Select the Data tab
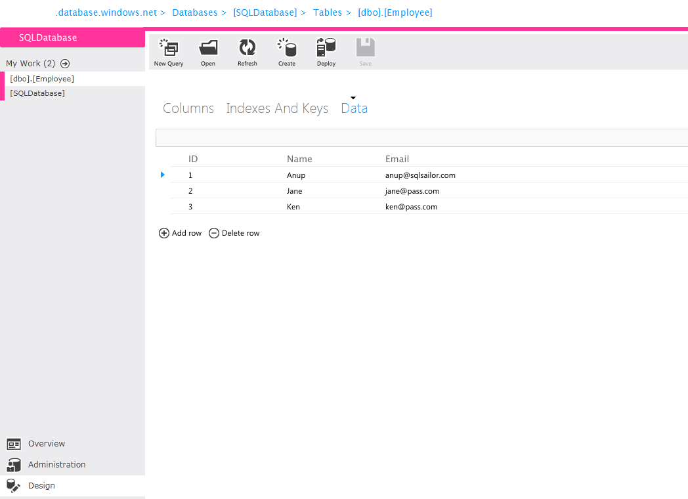The width and height of the screenshot is (688, 499). click(x=354, y=108)
